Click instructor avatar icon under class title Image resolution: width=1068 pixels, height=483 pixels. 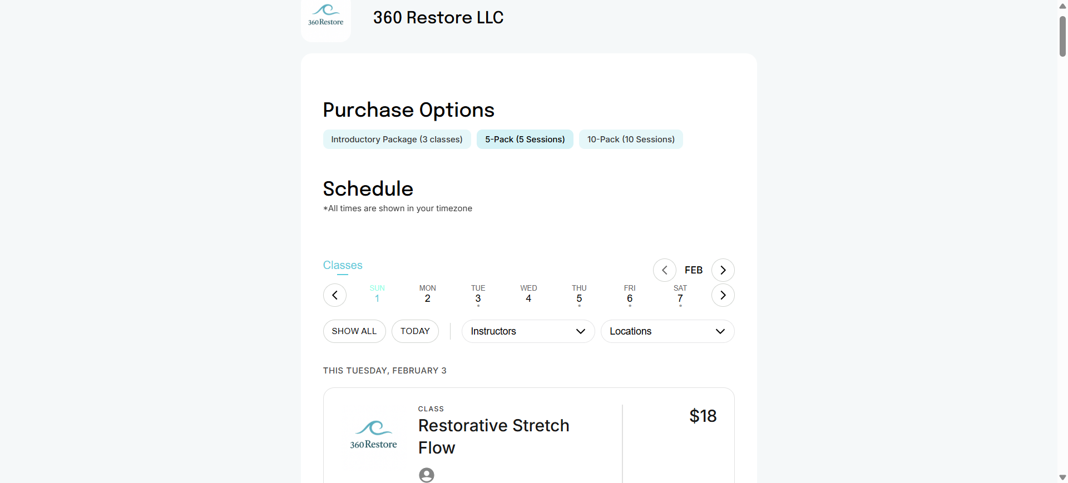(x=427, y=475)
